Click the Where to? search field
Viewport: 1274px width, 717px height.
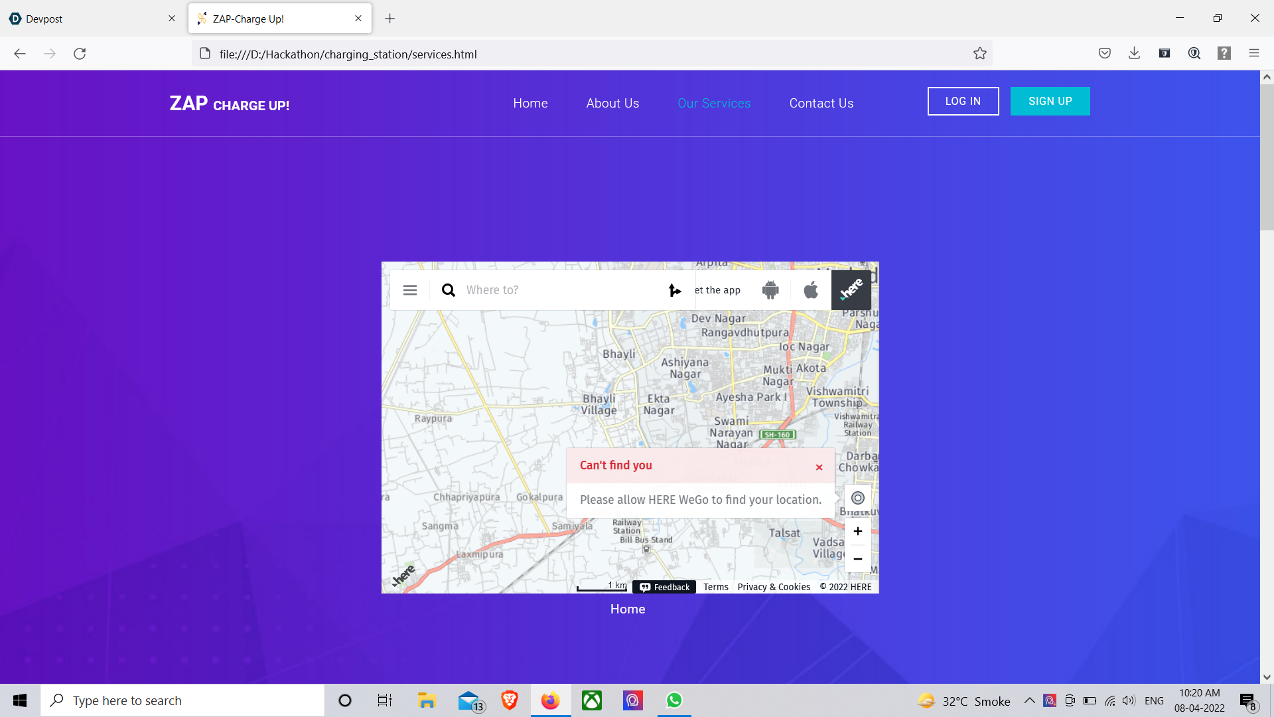[557, 290]
